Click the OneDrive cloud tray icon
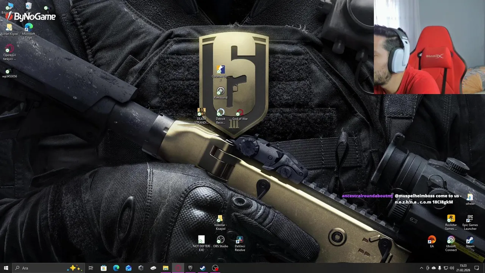Viewport: 485px width, 273px height. coord(434,268)
